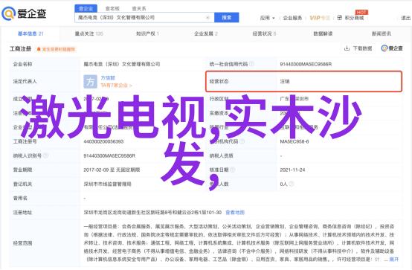Open the 企业服务 link
The height and width of the screenshot is (270, 412).
click(x=292, y=18)
